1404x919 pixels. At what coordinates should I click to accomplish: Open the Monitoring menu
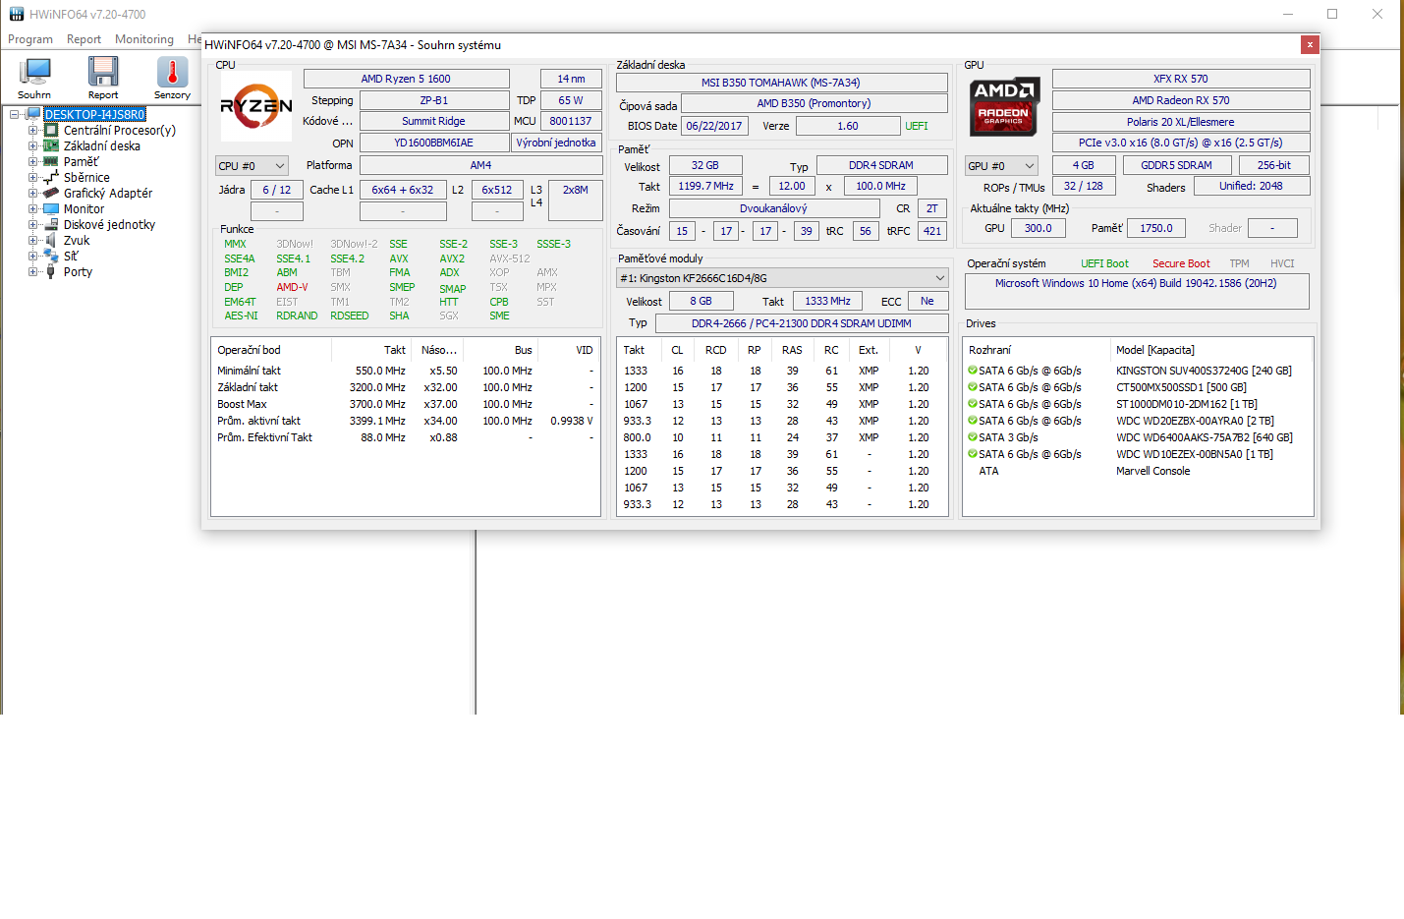[x=144, y=39]
